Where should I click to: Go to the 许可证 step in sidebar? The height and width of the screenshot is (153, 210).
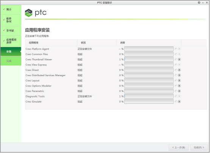pos(11,31)
